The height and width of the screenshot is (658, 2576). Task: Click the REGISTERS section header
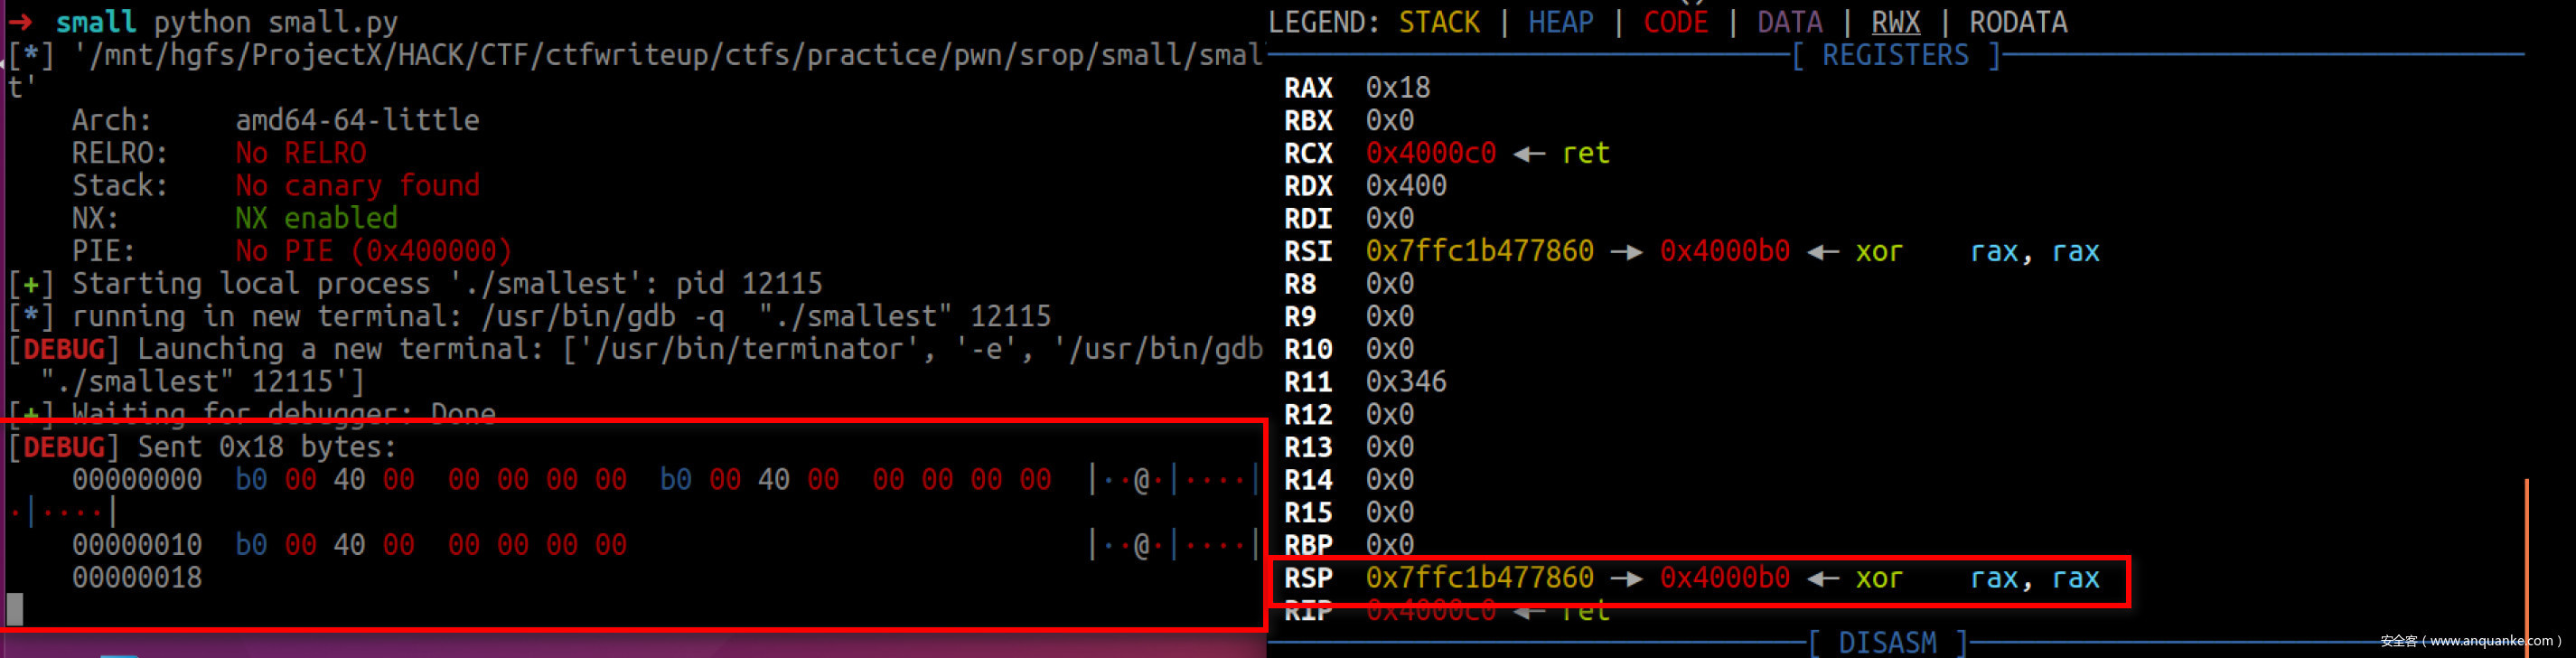(x=1895, y=55)
